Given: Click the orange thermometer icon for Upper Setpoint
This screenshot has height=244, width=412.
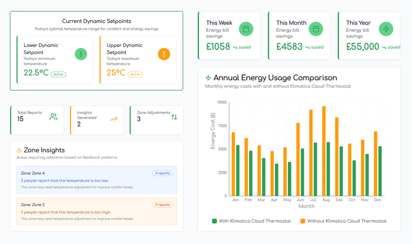Looking at the screenshot, I should [x=164, y=54].
